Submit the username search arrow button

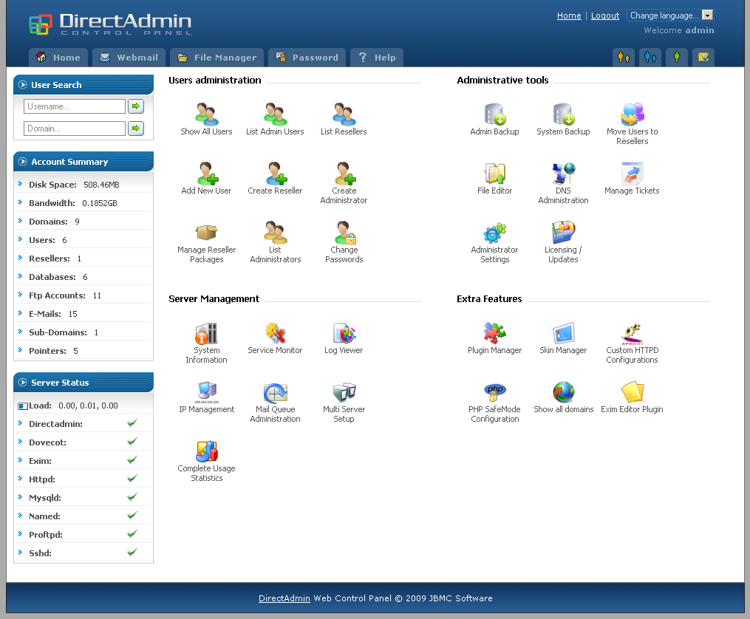click(136, 106)
